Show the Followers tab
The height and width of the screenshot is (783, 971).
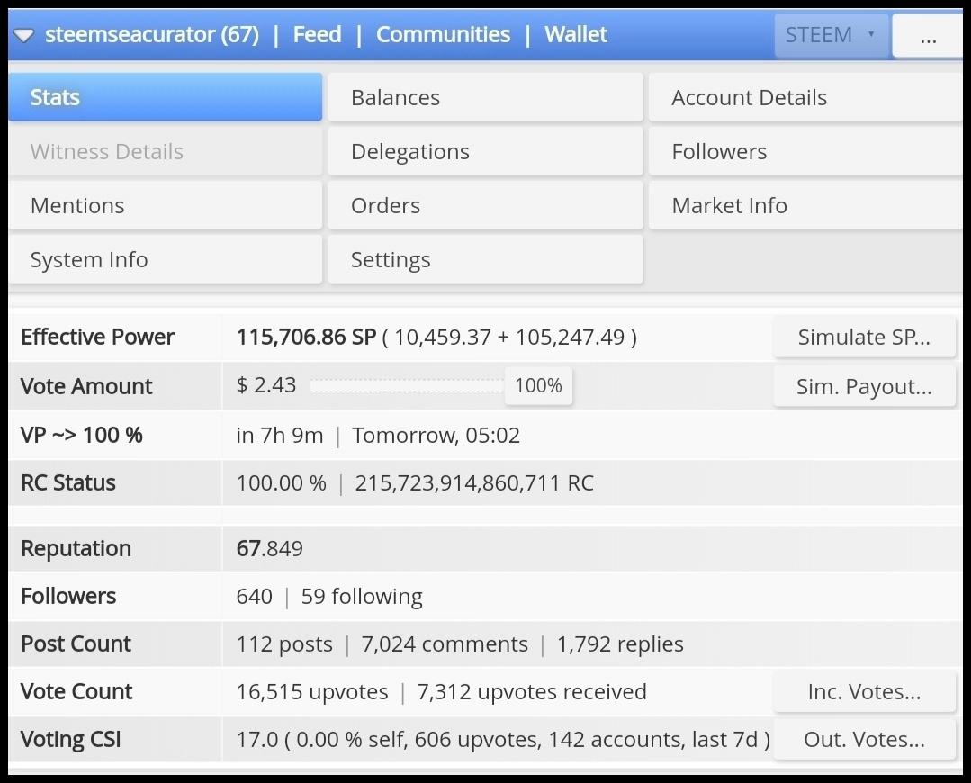click(x=805, y=151)
